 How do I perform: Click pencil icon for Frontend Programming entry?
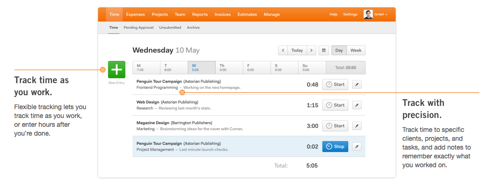coord(357,85)
